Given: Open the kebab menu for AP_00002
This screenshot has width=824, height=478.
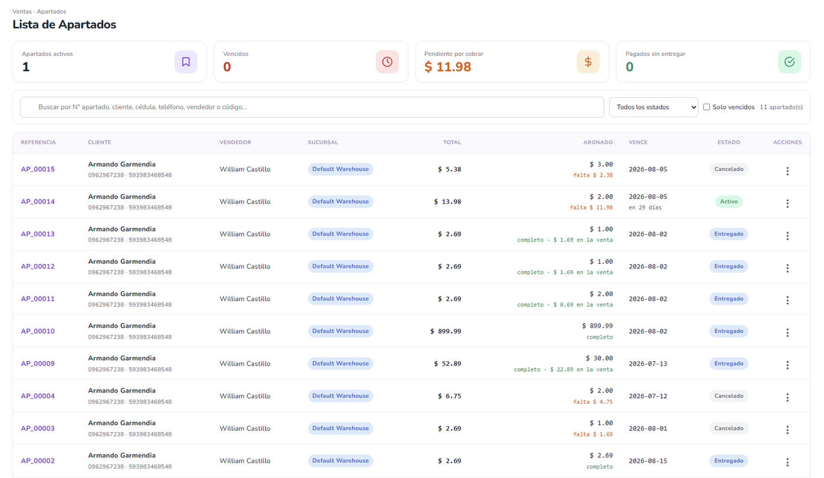Looking at the screenshot, I should pos(788,462).
